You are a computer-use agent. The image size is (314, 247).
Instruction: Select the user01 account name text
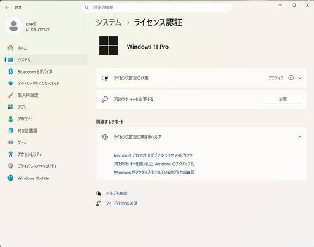[x=32, y=24]
